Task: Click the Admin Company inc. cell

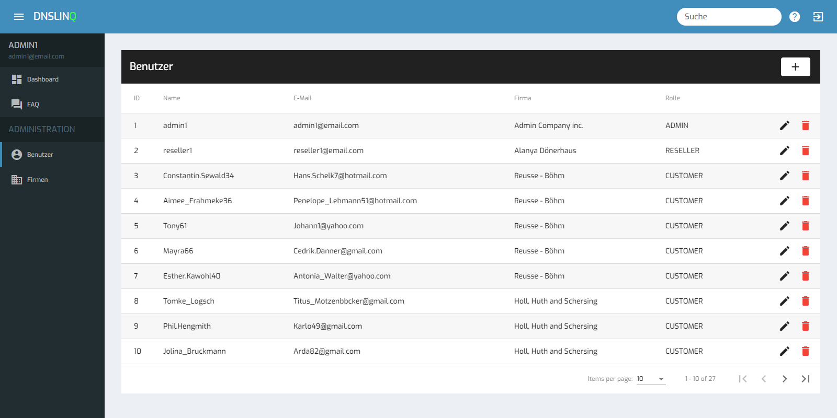Action: pos(549,125)
